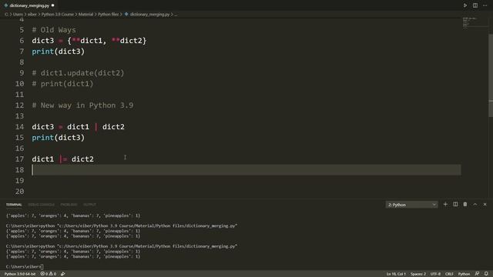Viewport: 493px width, 277px height.
Task: Click the 'Python 3.9 Course' breadcrumb segment
Action: click(58, 15)
